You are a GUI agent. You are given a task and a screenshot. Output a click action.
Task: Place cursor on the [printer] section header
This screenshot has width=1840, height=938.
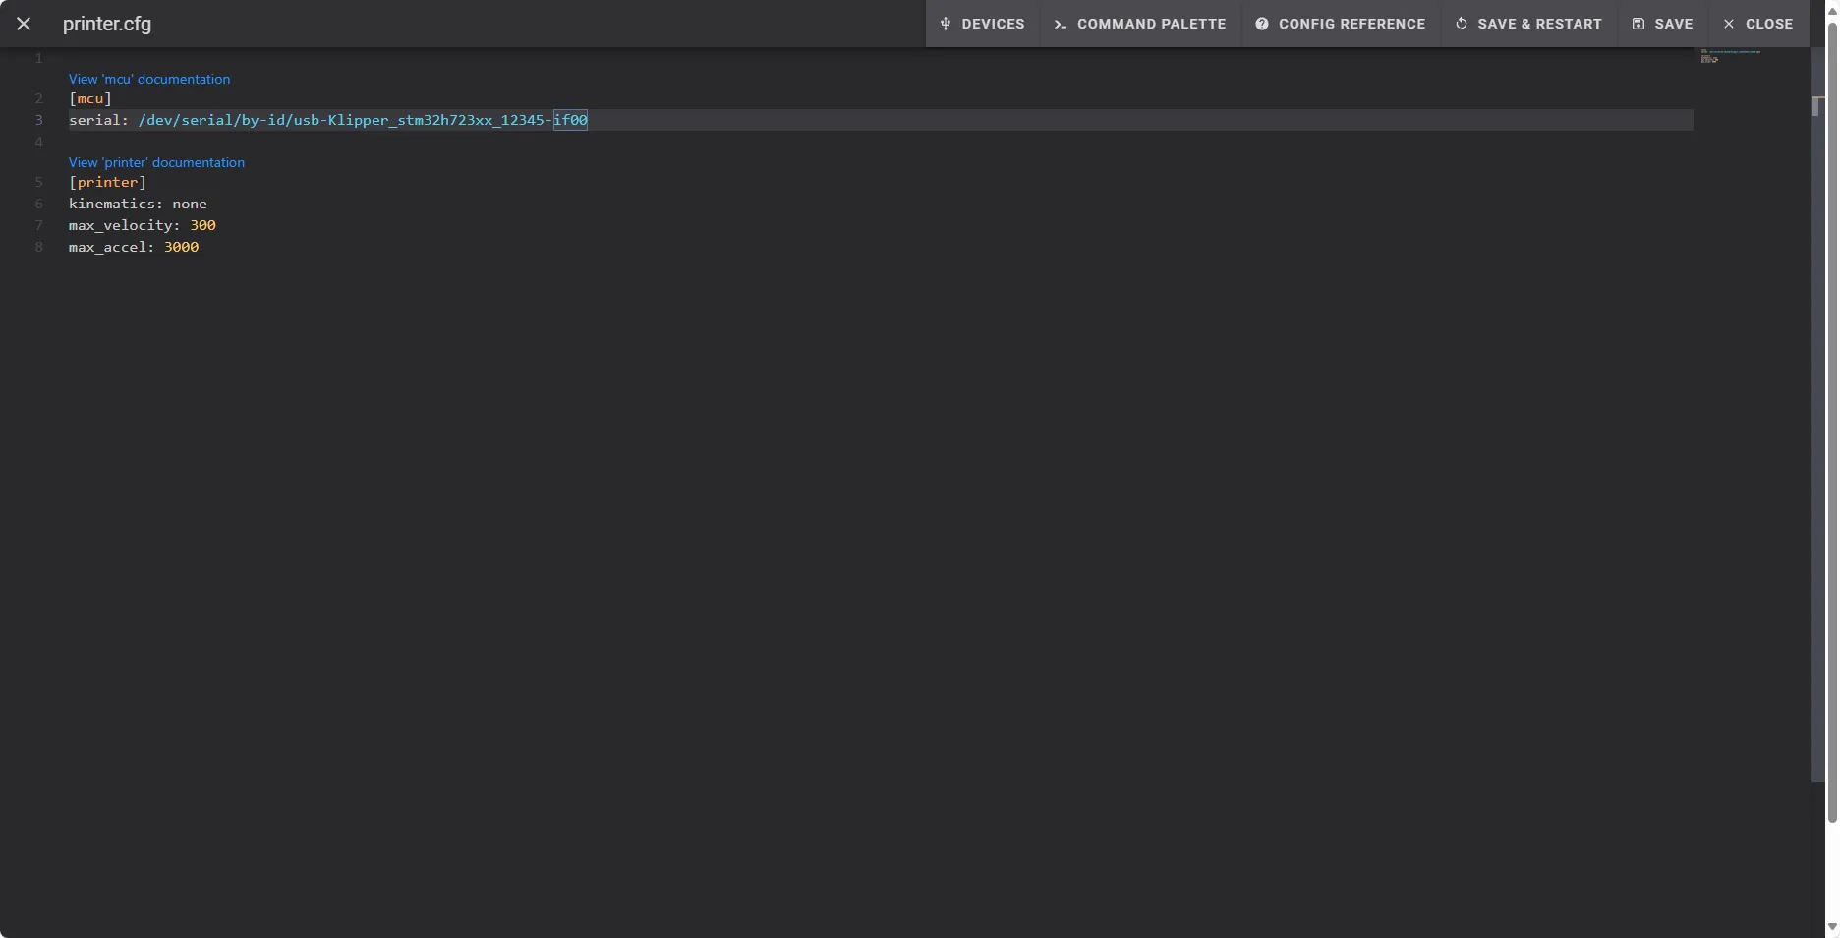107,183
